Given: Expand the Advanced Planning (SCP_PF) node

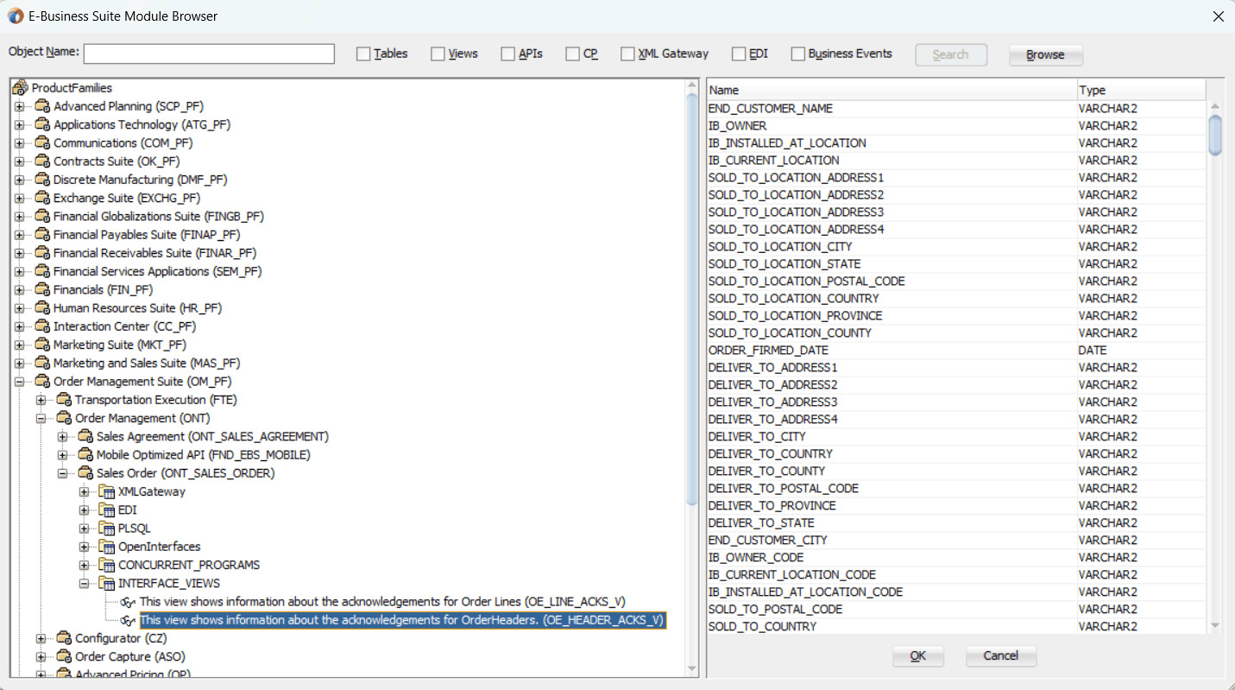Looking at the screenshot, I should 20,106.
